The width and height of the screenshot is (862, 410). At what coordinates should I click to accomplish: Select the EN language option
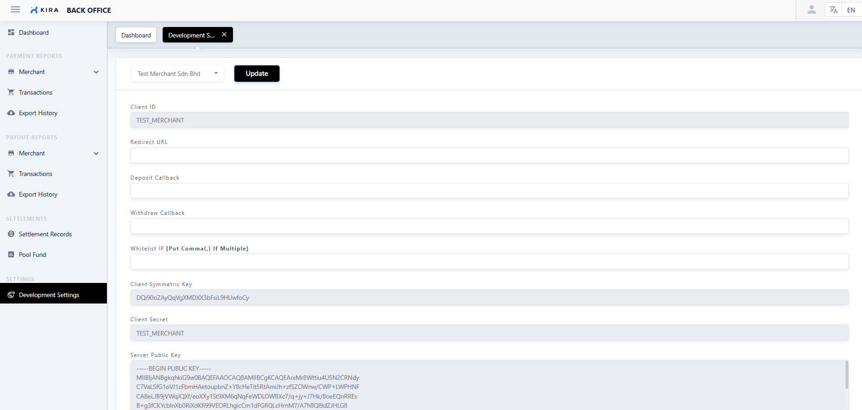[851, 10]
